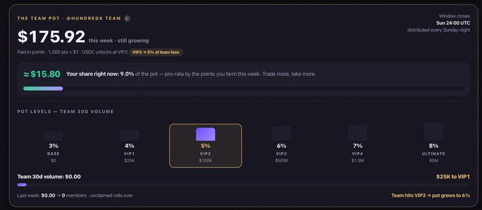Click the VIP1 level bar icon
482x210 pixels.
[129, 135]
